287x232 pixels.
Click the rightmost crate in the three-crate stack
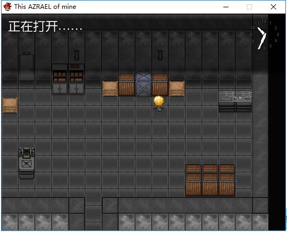point(226,180)
